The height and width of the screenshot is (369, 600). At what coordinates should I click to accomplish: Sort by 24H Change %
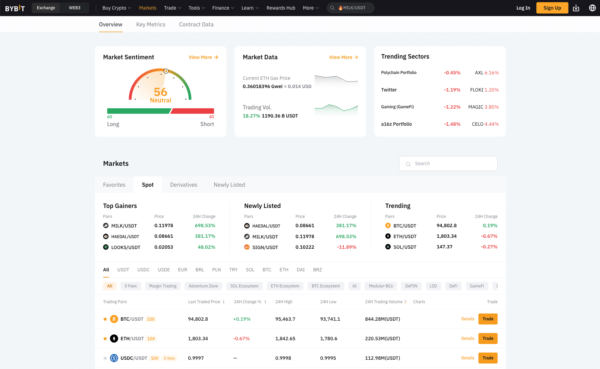[250, 302]
